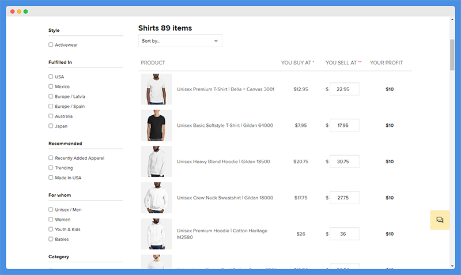Check the Women filter
This screenshot has width=461, height=275.
[51, 220]
